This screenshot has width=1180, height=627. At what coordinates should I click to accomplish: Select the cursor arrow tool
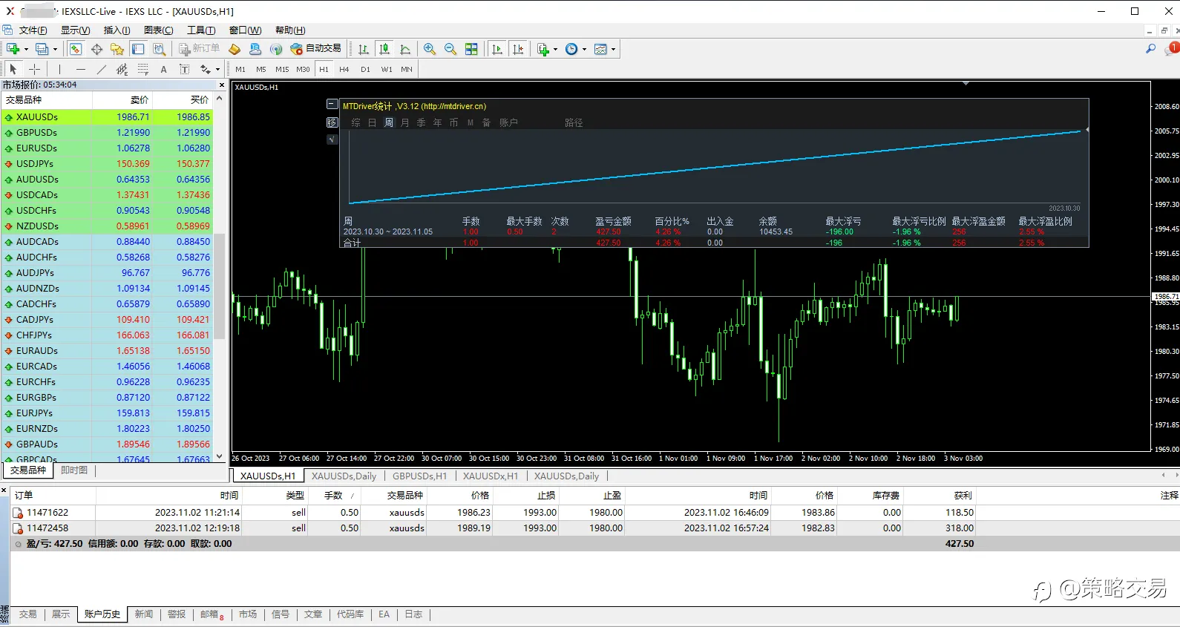tap(13, 69)
